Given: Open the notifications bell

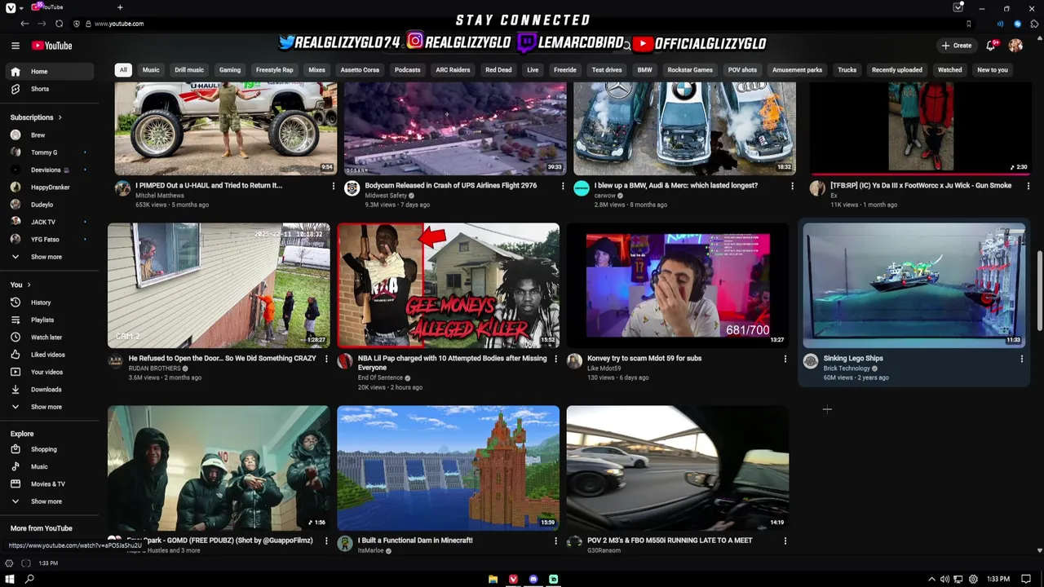Looking at the screenshot, I should pos(991,46).
